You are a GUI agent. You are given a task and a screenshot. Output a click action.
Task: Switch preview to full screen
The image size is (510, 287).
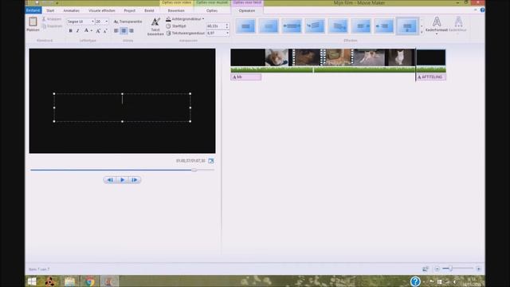coord(211,161)
